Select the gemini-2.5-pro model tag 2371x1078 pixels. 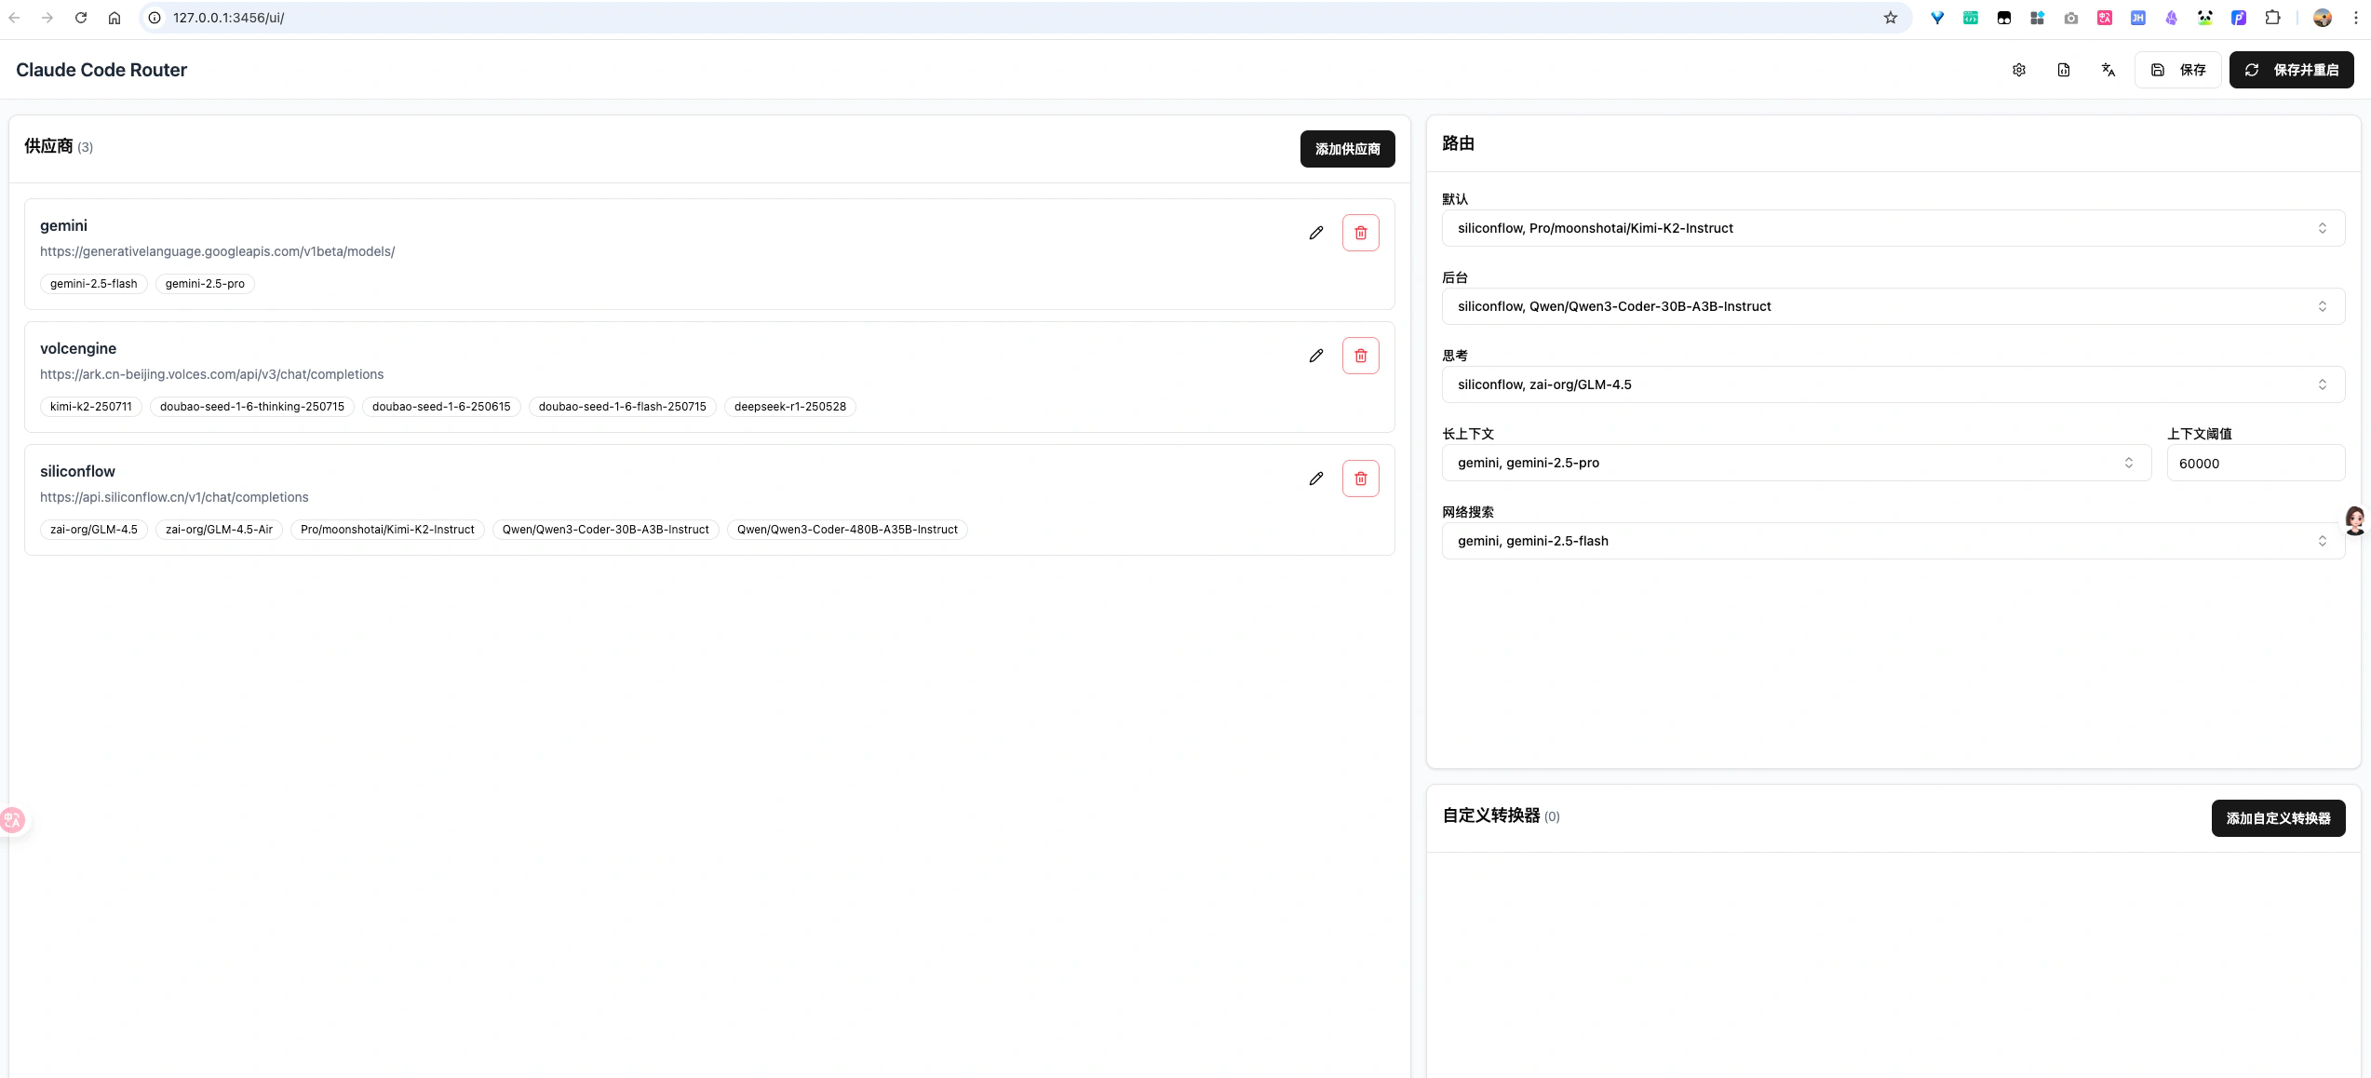[x=204, y=284]
